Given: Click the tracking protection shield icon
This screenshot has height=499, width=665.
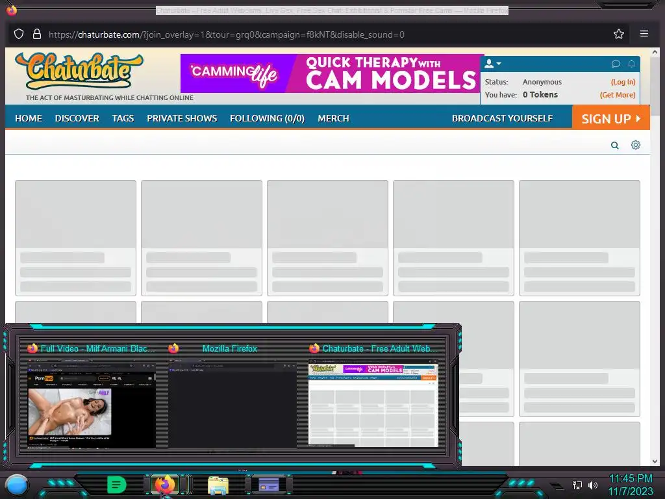Looking at the screenshot, I should point(19,34).
